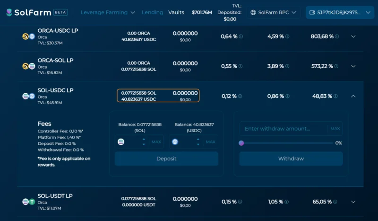Click the USDC coin icon in deposit field

[x=175, y=142]
